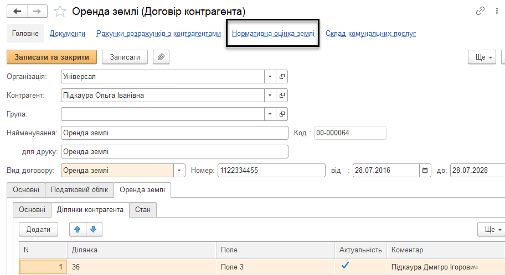Expand the Вид договору dropdown

click(x=179, y=170)
